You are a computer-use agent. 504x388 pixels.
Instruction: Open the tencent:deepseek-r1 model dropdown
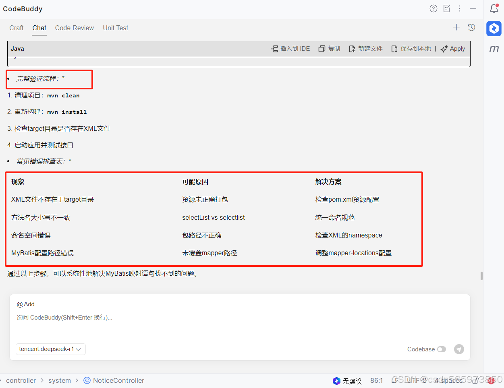click(51, 349)
